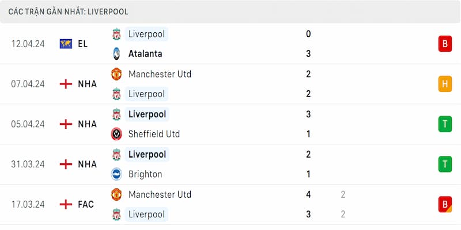Click the England flag on 31.03.24 row
The height and width of the screenshot is (230, 461).
coord(66,164)
